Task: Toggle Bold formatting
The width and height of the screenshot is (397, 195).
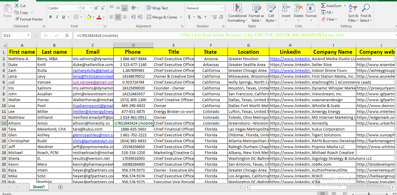Action: [51, 17]
